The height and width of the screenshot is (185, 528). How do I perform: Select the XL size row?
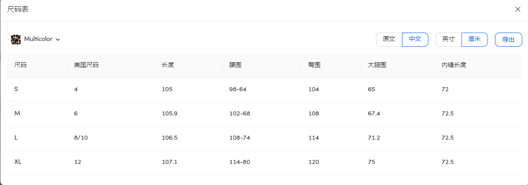[18, 162]
